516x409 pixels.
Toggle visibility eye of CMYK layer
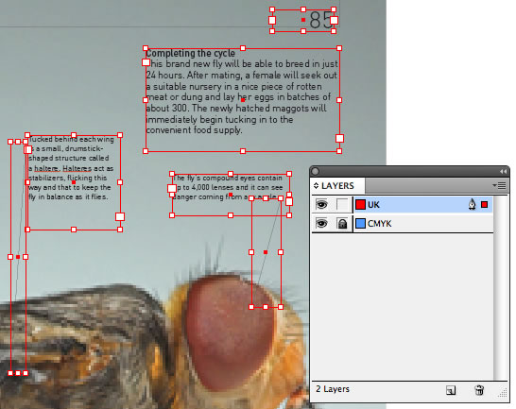pyautogui.click(x=321, y=224)
